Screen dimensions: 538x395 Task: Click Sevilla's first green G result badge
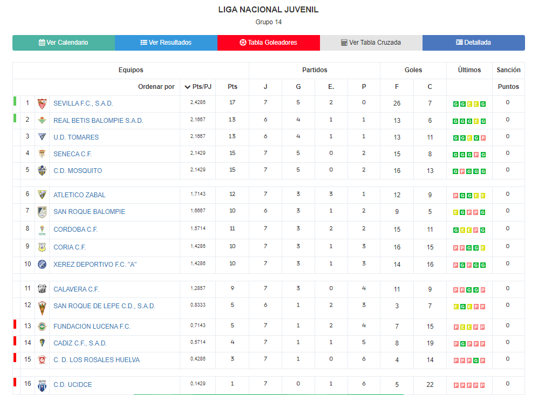[x=455, y=104]
